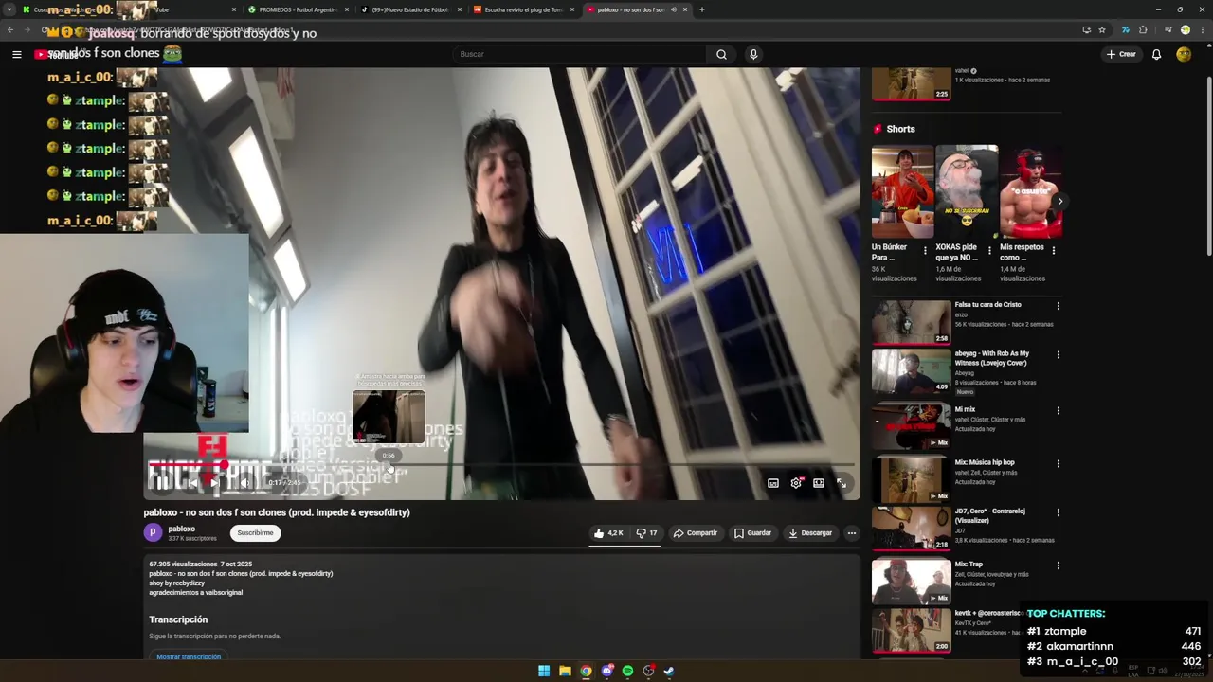This screenshot has width=1213, height=682.
Task: Click the player next-video control
Action: tap(216, 483)
